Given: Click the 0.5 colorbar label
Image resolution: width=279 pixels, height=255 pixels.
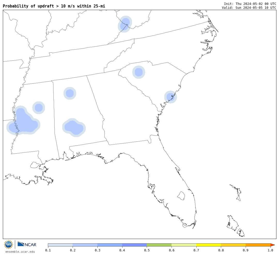Looking at the screenshot, I should (x=147, y=250).
